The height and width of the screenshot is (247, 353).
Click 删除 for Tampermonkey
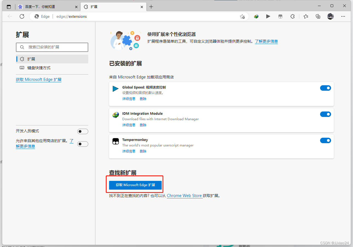143,151
